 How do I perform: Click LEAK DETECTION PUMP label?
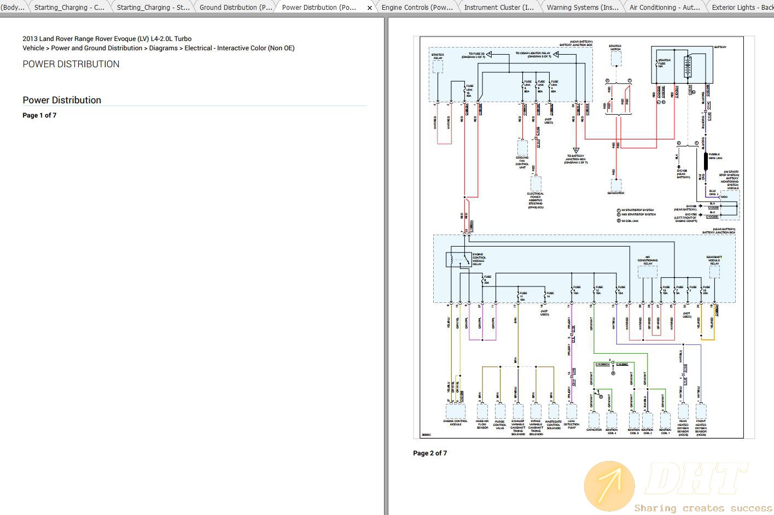[x=572, y=424]
